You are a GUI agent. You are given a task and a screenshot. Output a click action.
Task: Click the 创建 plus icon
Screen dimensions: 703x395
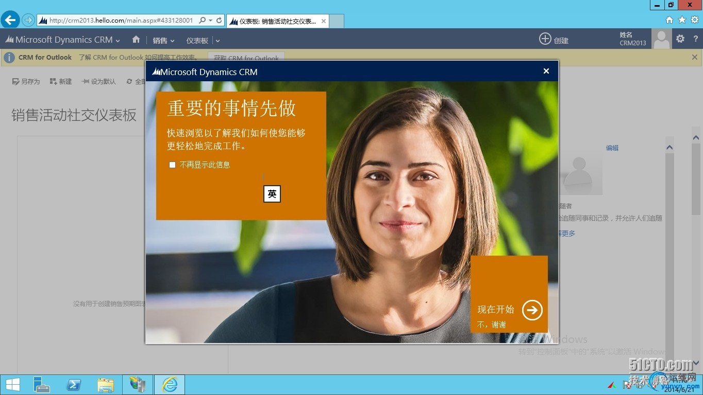coord(545,39)
